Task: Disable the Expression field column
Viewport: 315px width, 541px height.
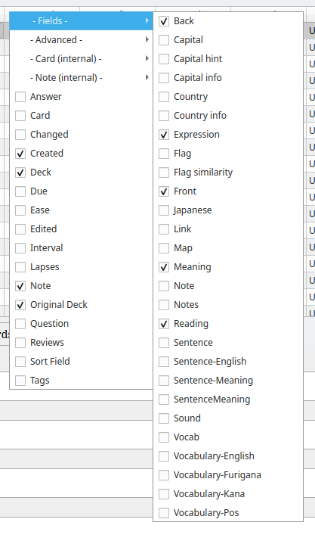Action: coord(164,135)
